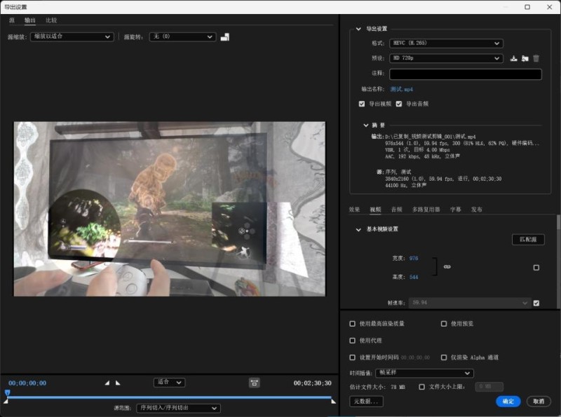Viewport: 561px width, 417px height.
Task: Click the import presets icon
Action: (x=525, y=58)
